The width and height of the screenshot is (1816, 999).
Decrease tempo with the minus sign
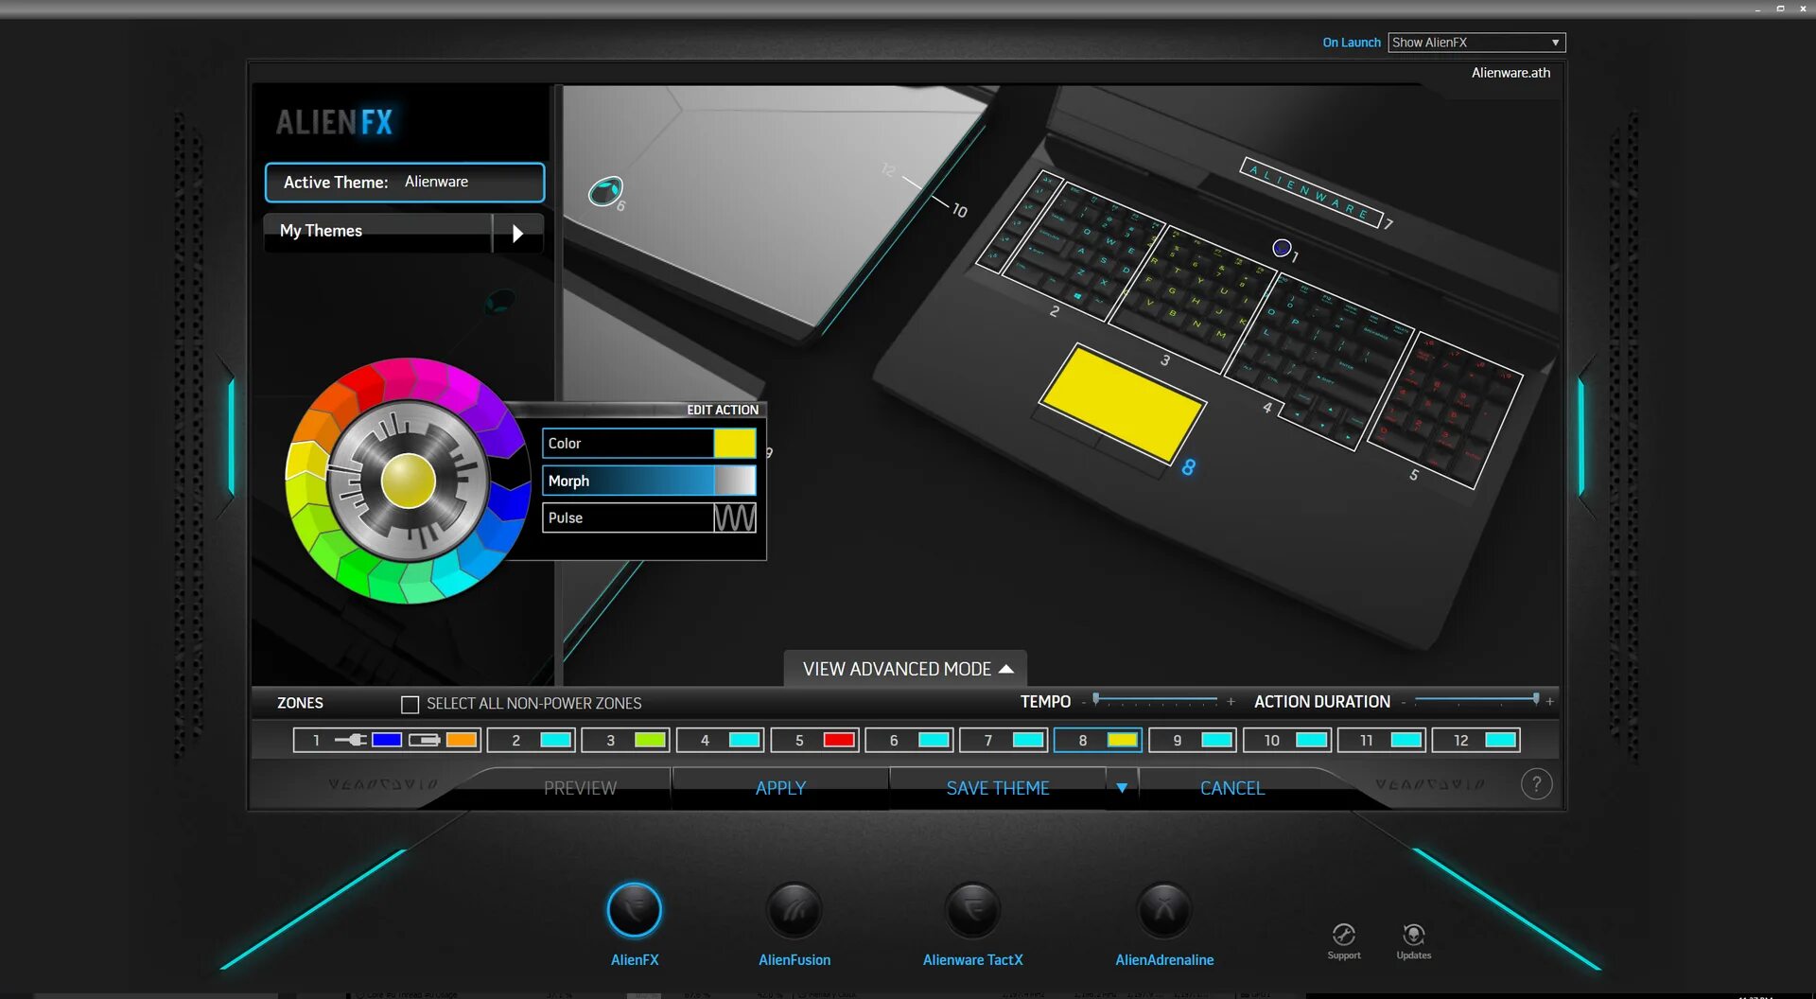[1083, 702]
